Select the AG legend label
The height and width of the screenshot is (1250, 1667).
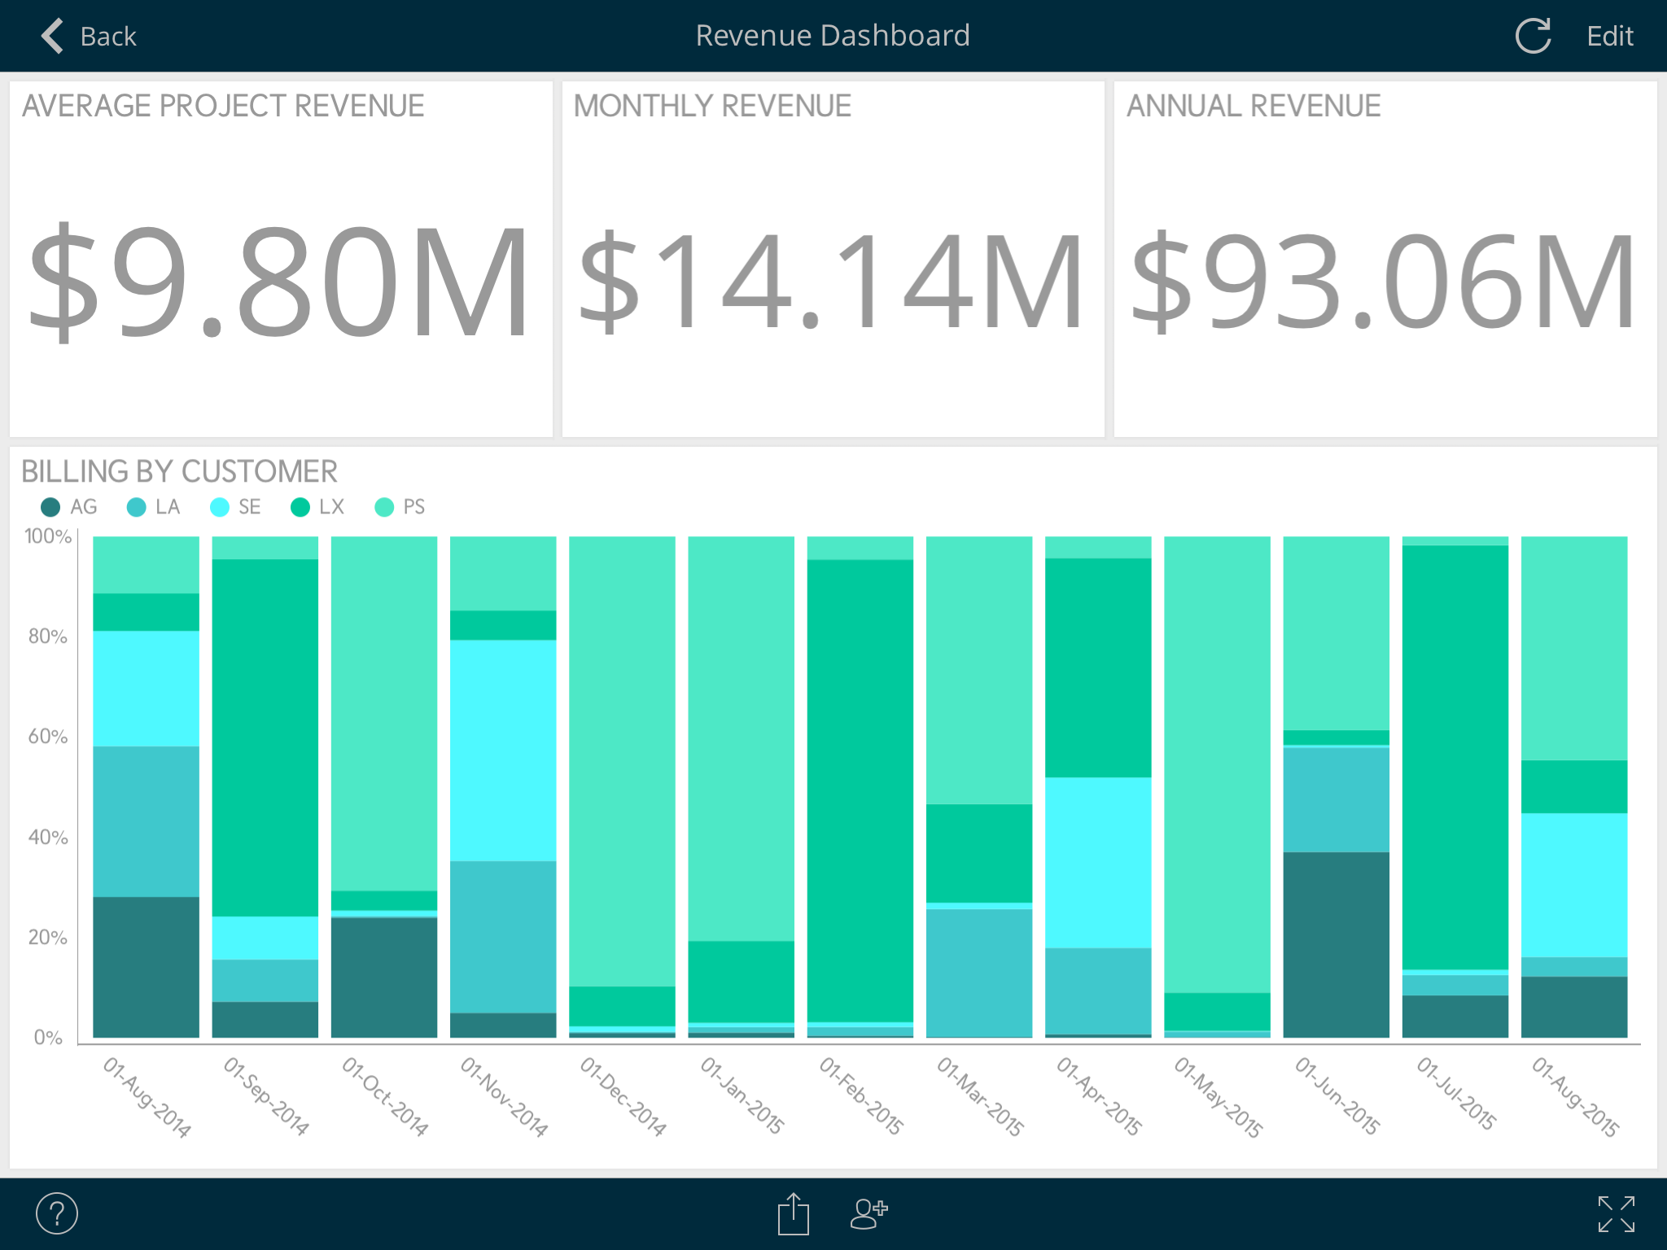[x=84, y=507]
